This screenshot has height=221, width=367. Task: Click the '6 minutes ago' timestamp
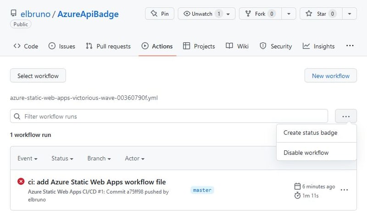[x=318, y=187]
